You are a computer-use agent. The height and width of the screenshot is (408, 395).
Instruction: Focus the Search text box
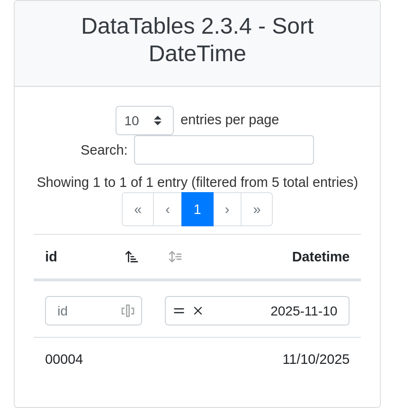[224, 150]
